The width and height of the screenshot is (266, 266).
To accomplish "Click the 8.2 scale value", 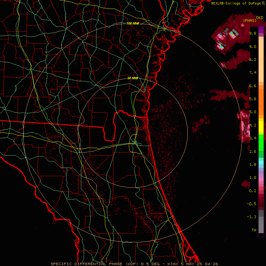I will 253,59.
